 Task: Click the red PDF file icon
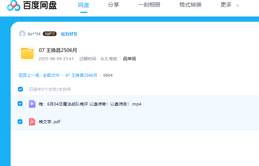(x=32, y=122)
